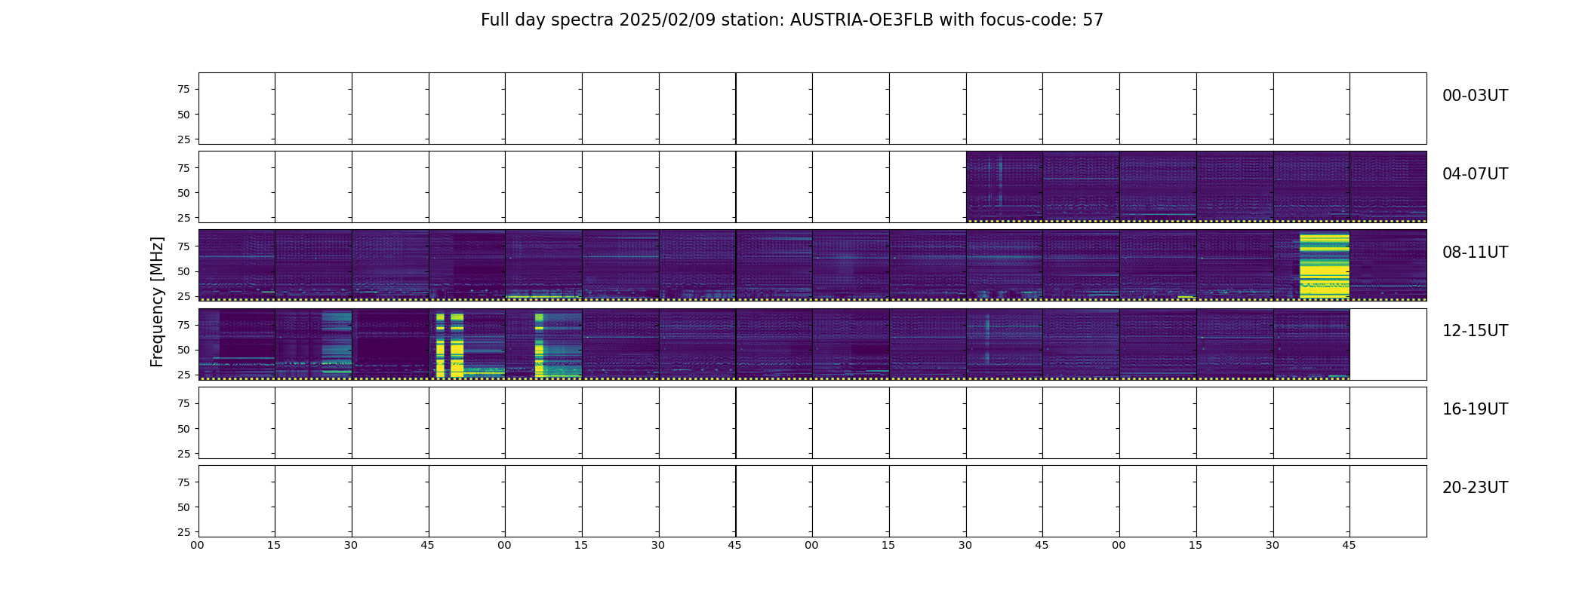Click the "50" tick label of the 16-19UT row

183,429
